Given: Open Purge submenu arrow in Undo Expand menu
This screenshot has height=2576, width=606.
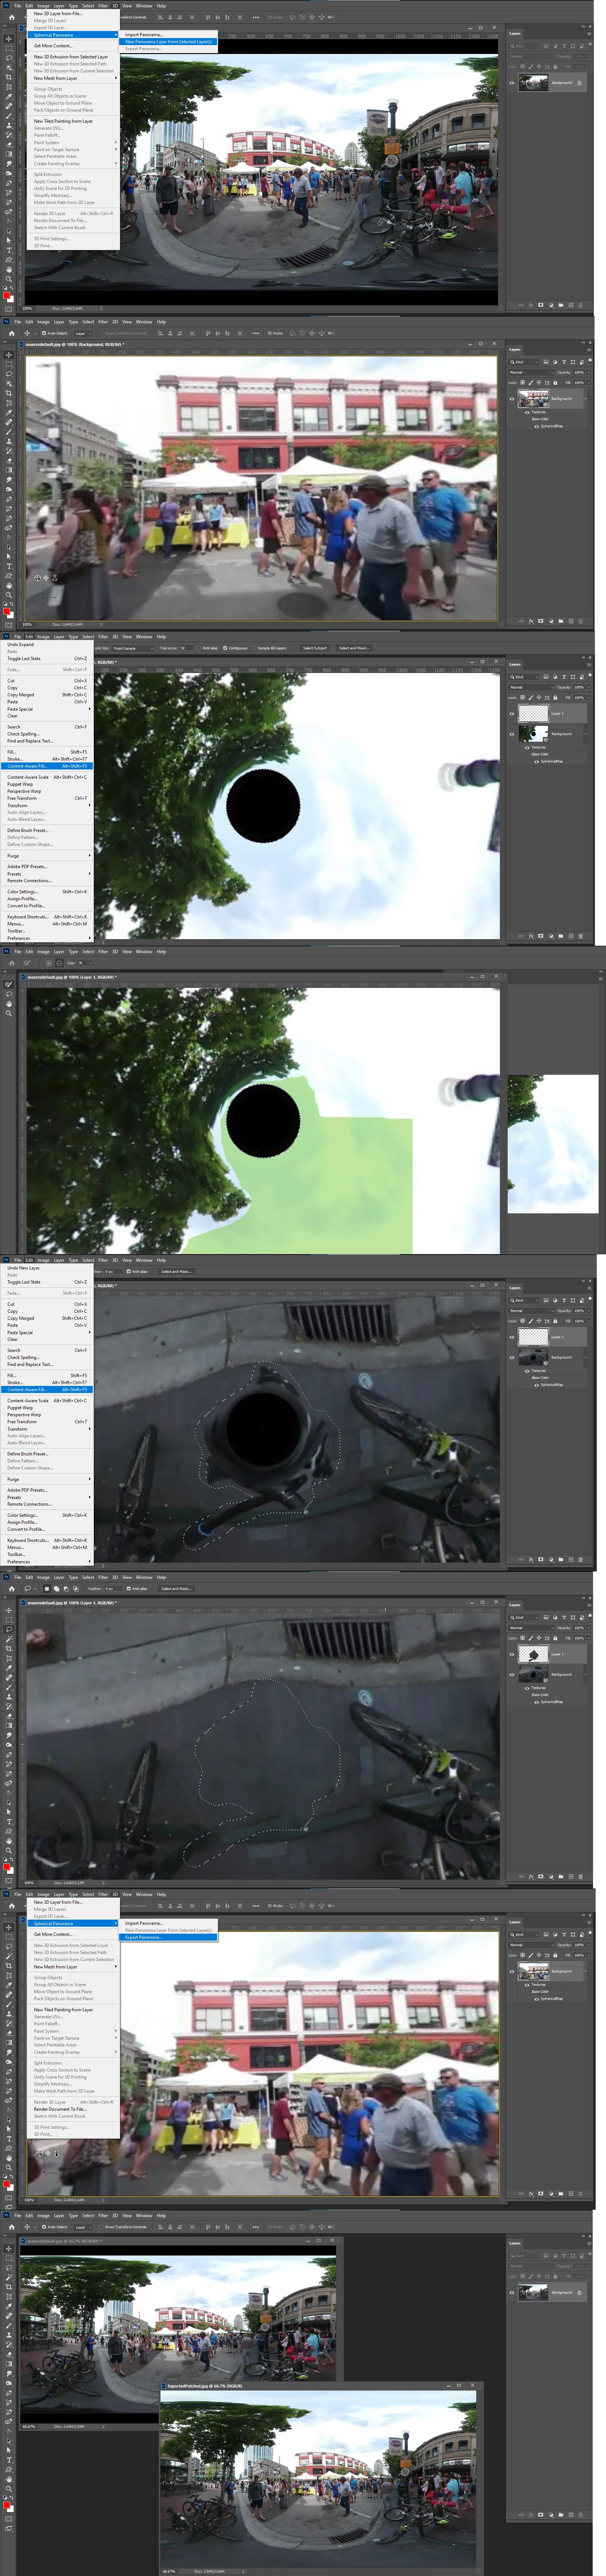Looking at the screenshot, I should tap(89, 856).
